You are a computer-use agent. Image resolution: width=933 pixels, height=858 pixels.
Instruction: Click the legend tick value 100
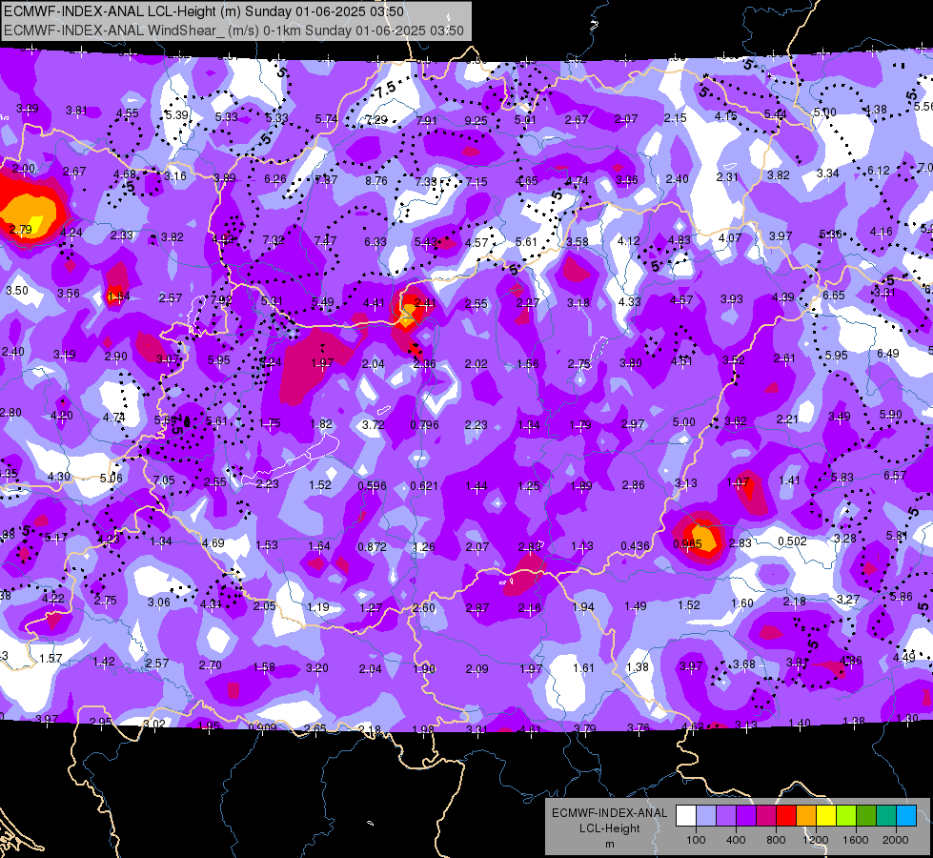[x=696, y=840]
